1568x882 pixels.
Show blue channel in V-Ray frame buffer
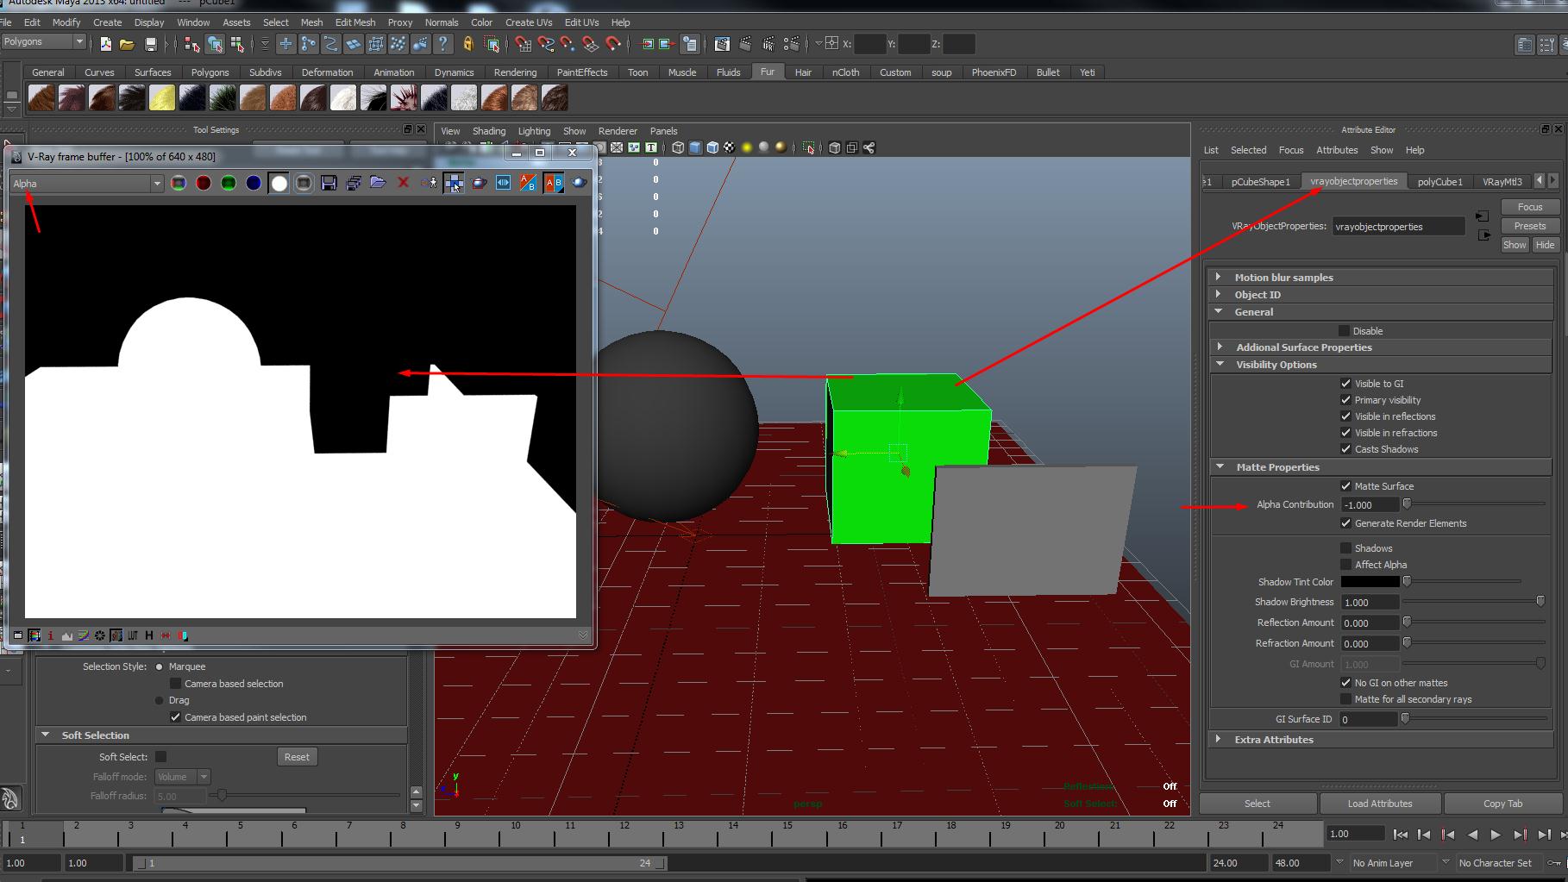(x=254, y=183)
